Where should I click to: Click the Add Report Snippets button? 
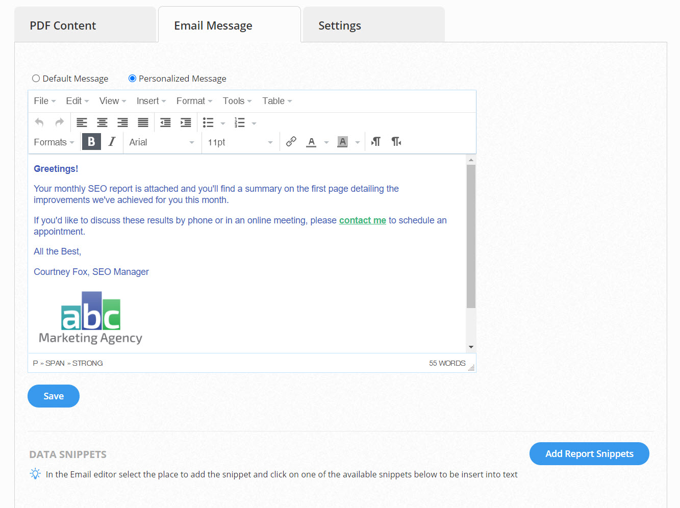tap(589, 454)
